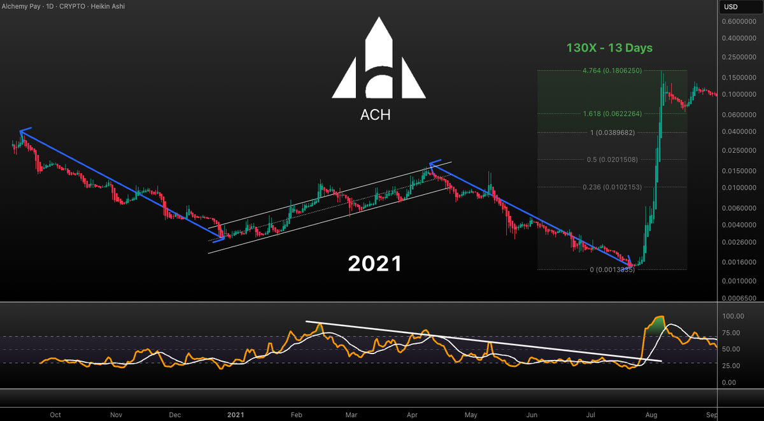This screenshot has width=764, height=421.
Task: Click price axis value 0.0250000
Action: [x=740, y=151]
